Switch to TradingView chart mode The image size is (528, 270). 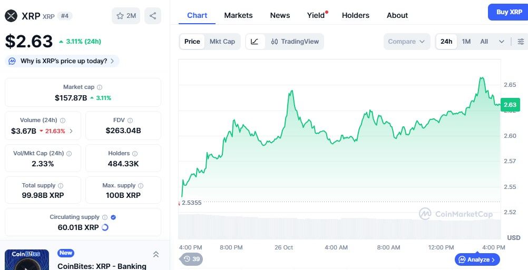(295, 42)
